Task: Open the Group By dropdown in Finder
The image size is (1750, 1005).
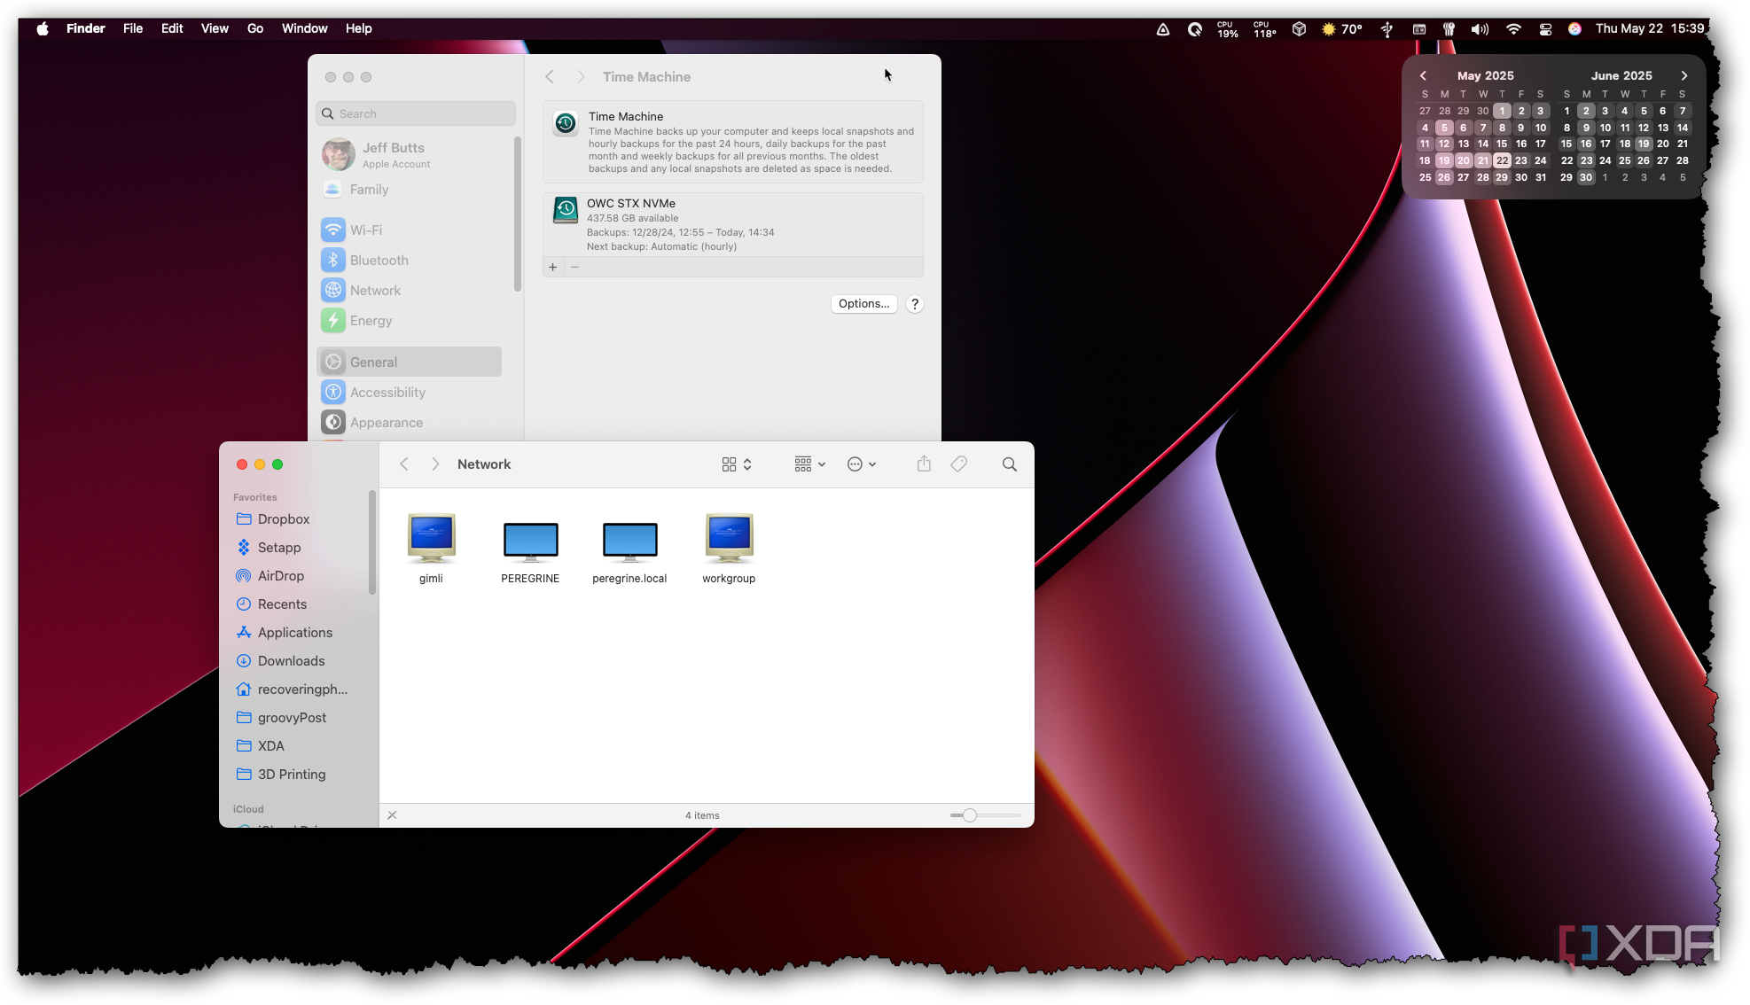Action: coord(810,464)
